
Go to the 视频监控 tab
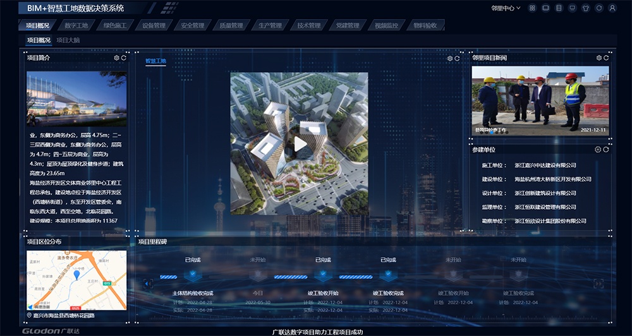(386, 26)
